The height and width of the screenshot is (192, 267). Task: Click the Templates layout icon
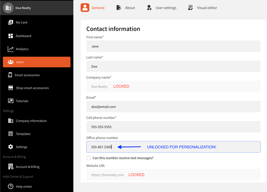10,134
